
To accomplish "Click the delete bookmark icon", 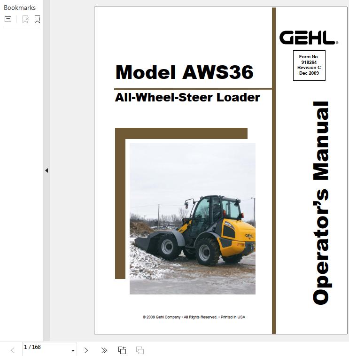I will 25,19.
